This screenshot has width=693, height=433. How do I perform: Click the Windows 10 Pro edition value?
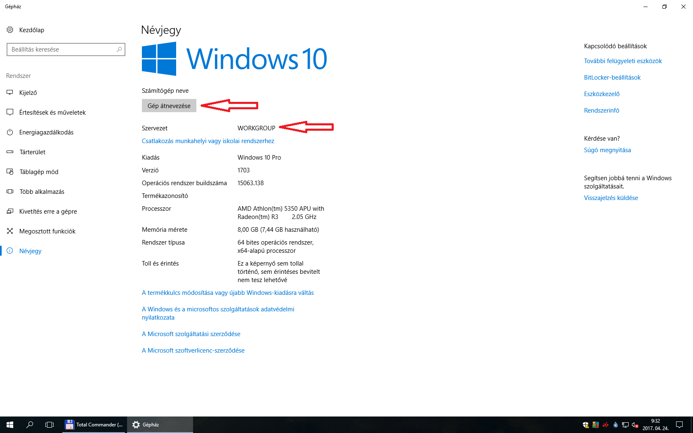click(x=259, y=158)
